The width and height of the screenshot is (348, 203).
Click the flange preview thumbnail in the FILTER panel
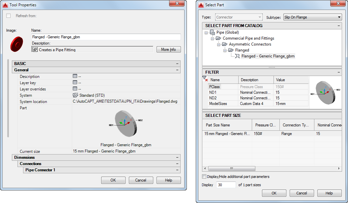point(325,92)
